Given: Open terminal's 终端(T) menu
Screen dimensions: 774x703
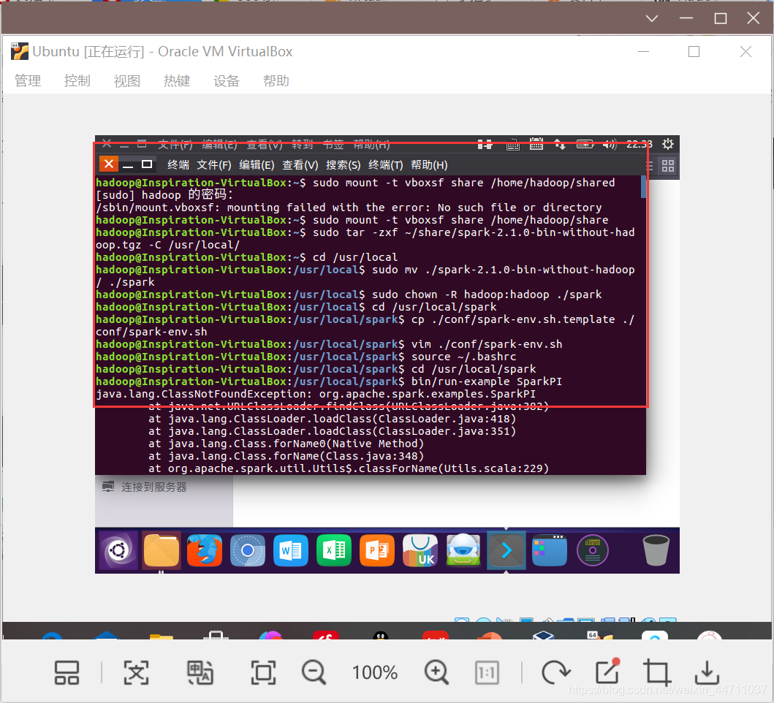Looking at the screenshot, I should click(x=385, y=165).
